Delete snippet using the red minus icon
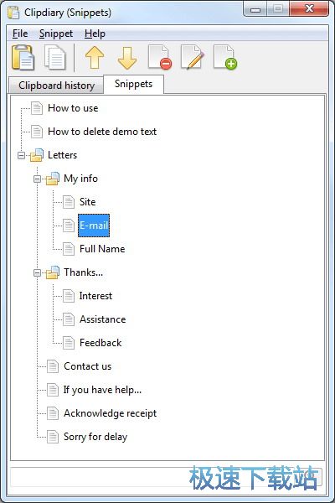This screenshot has width=335, height=503. 160,57
